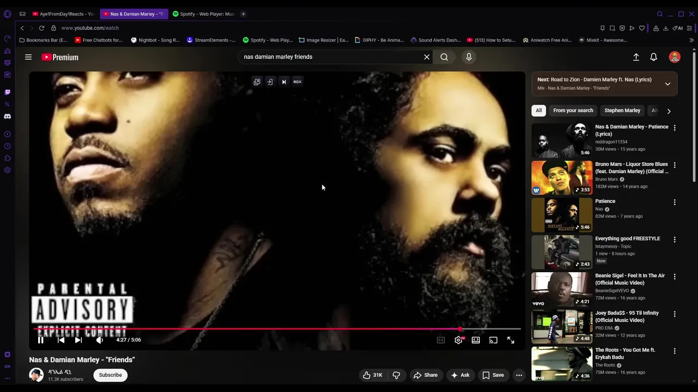Go to YouTube Premium home logo
Viewport: 698px width, 392px height.
pos(60,57)
